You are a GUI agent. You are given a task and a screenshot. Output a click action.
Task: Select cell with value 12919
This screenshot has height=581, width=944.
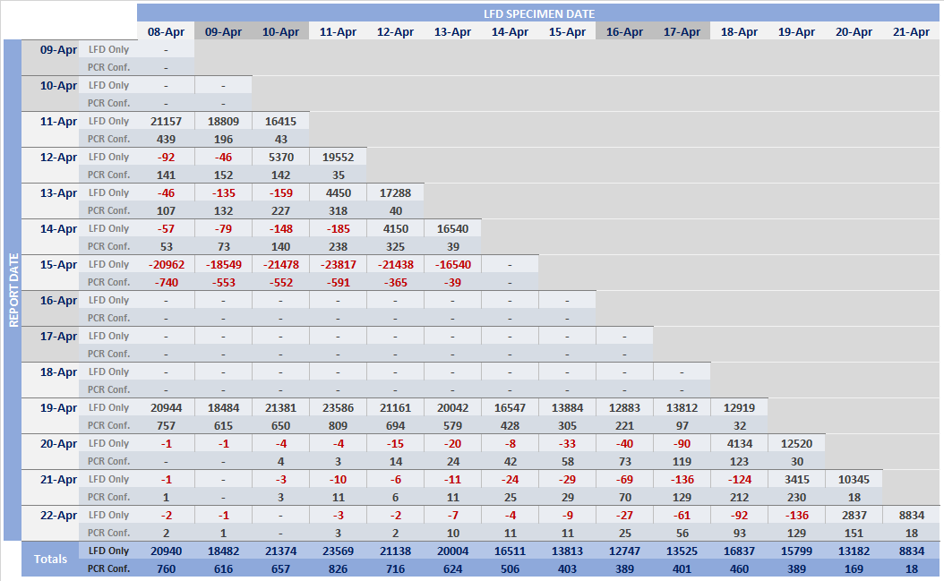coord(739,407)
